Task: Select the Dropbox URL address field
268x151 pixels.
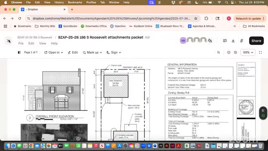Action: coord(111,18)
